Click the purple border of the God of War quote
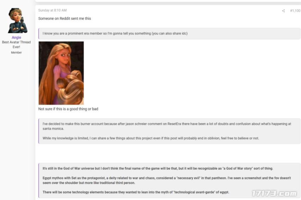This screenshot has width=301, height=200. tap(39, 180)
